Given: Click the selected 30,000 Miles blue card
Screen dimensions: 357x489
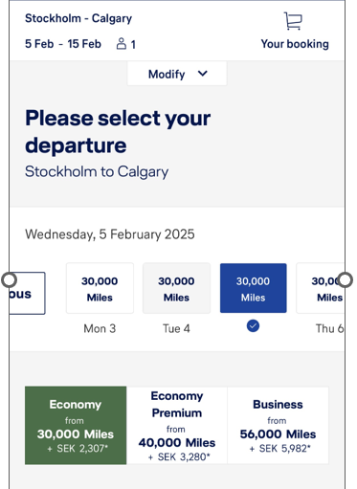Looking at the screenshot, I should (x=254, y=288).
